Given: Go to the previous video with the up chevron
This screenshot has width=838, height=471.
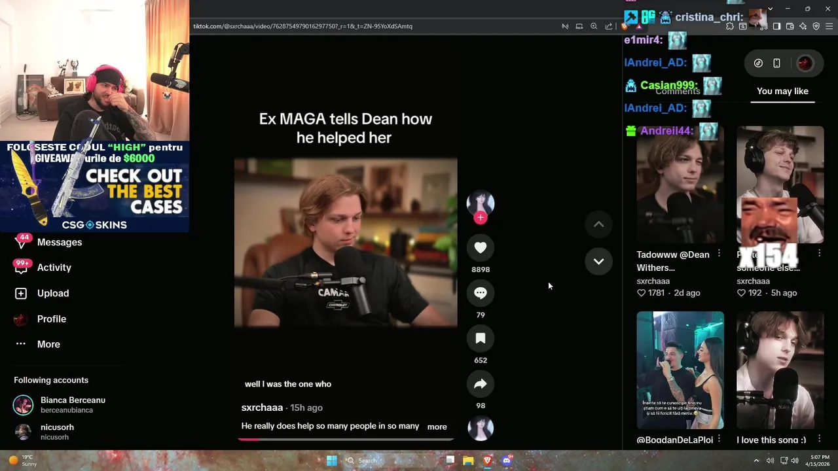Looking at the screenshot, I should click(x=598, y=224).
